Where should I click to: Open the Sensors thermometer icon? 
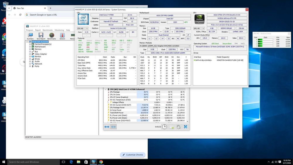62,36
